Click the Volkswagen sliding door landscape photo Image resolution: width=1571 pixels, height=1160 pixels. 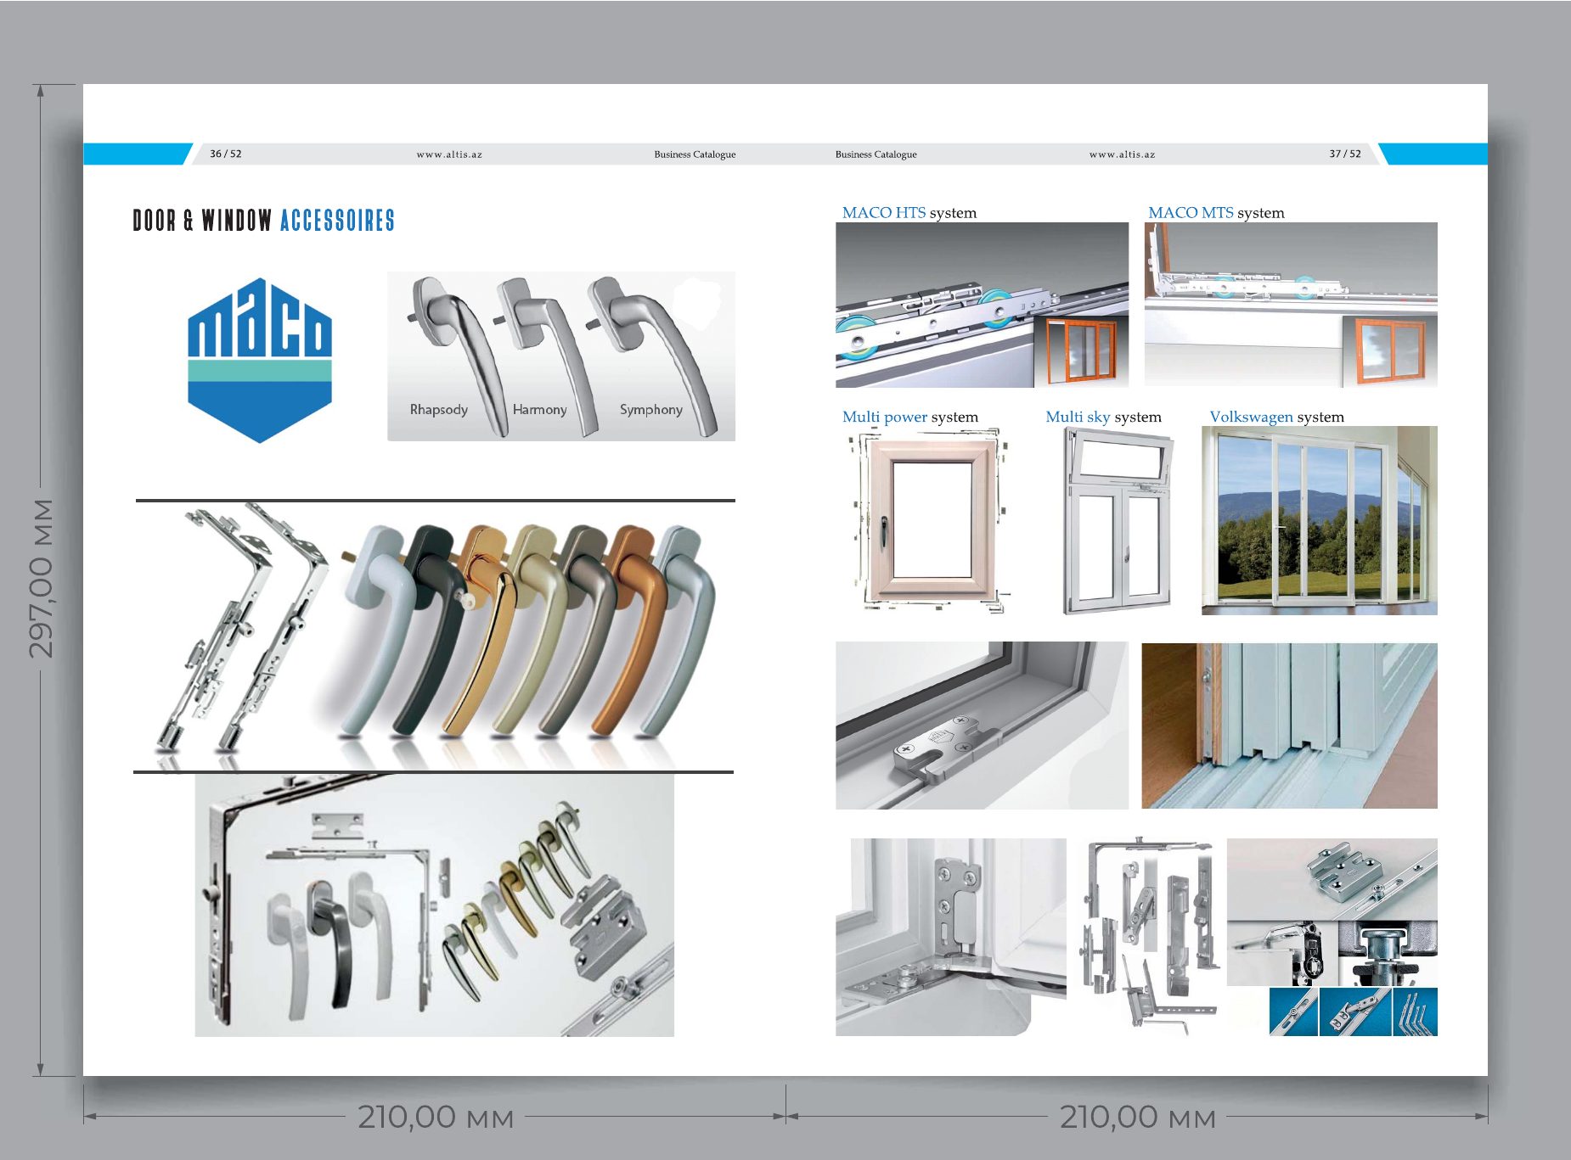pos(1320,520)
